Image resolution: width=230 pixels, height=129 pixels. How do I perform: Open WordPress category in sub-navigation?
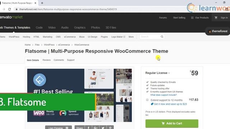click(x=14, y=37)
